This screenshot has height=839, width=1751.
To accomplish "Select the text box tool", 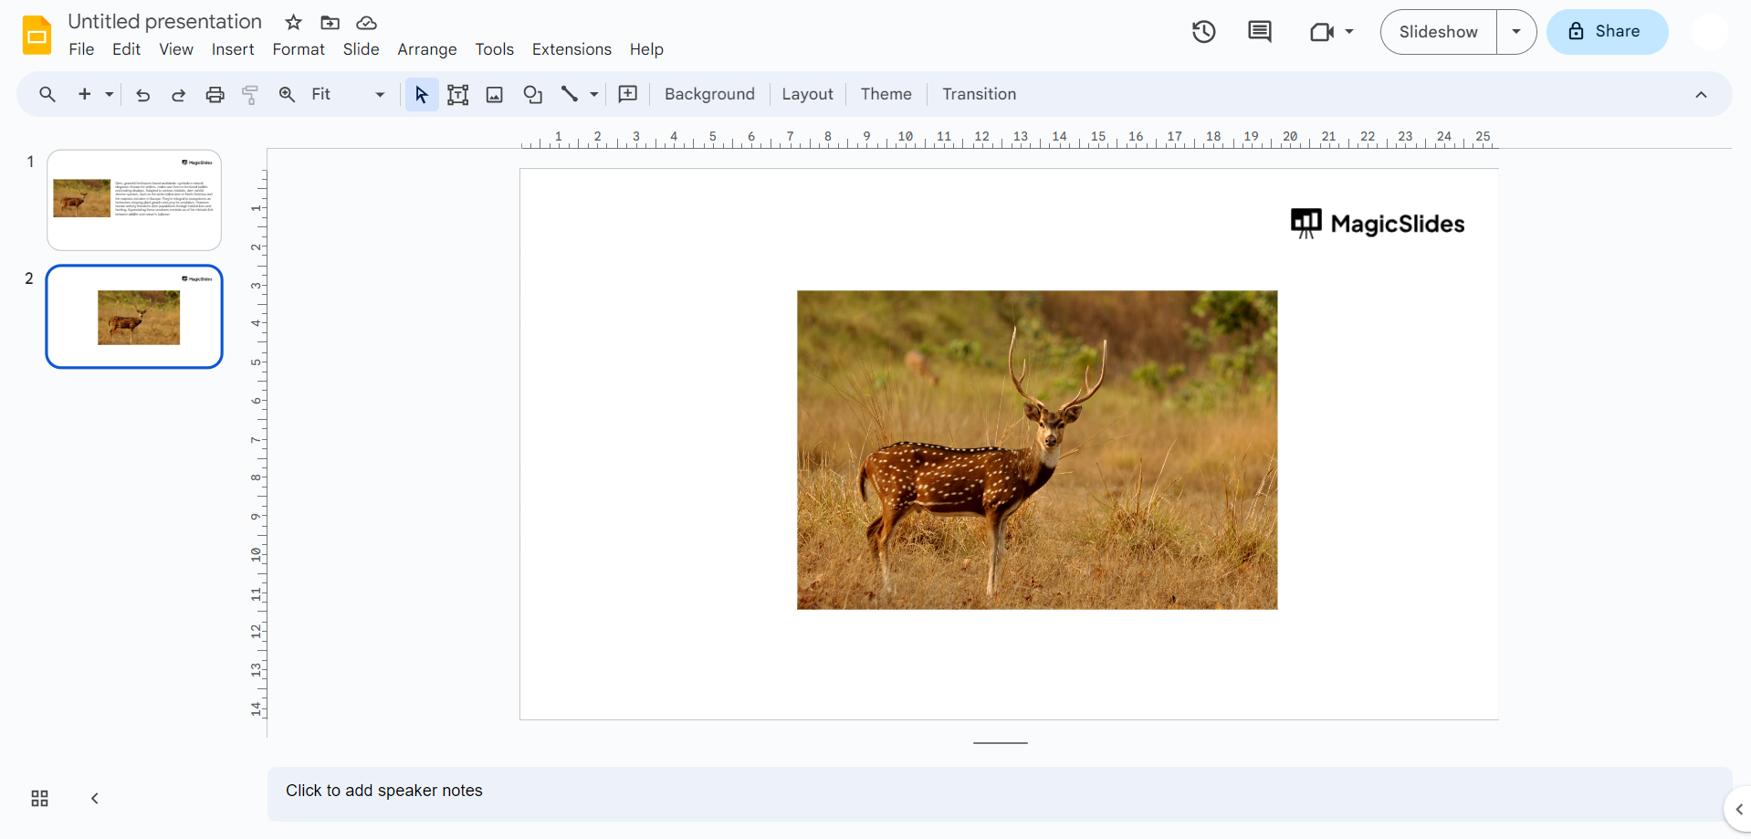I will coord(458,95).
